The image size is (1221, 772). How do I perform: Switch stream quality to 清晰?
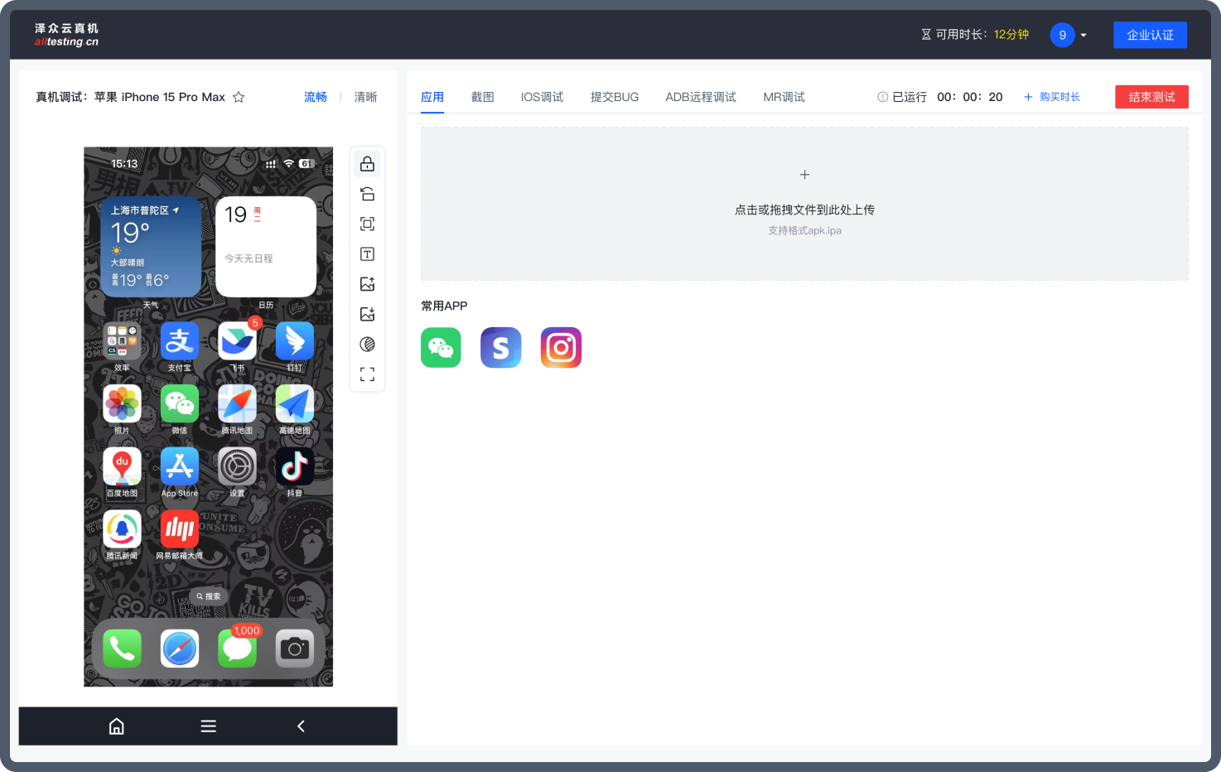365,97
